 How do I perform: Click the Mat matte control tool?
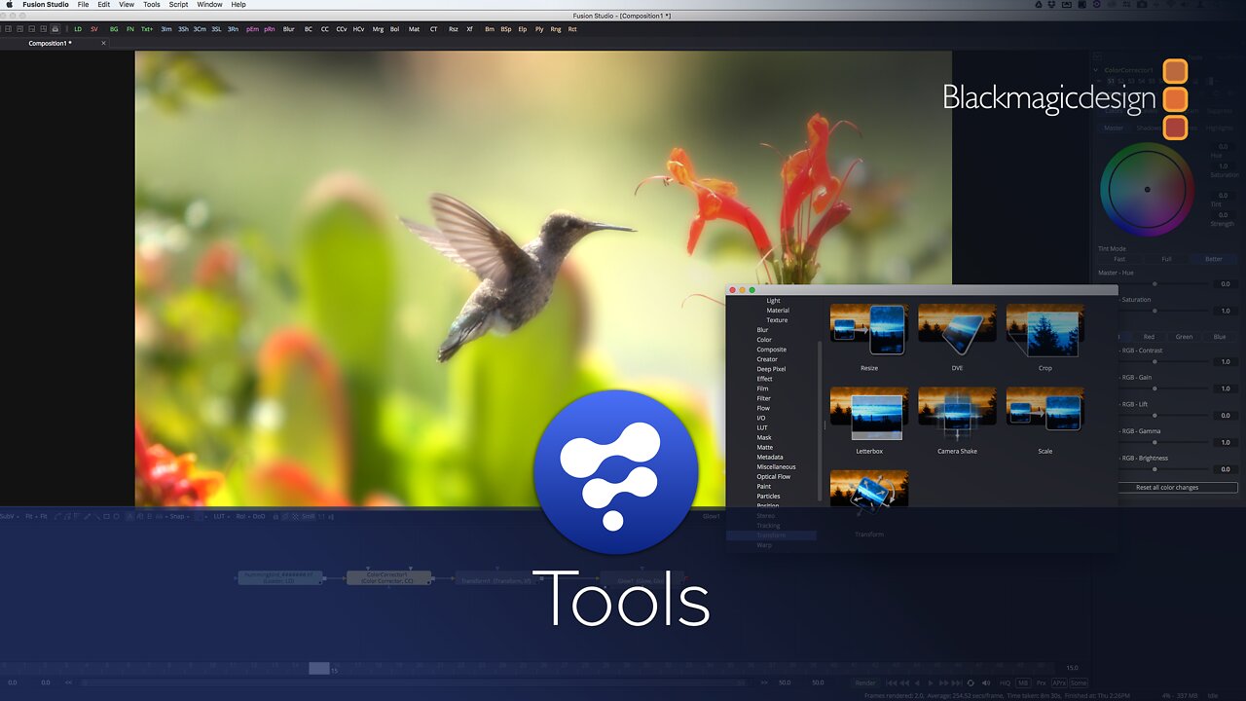pos(414,29)
